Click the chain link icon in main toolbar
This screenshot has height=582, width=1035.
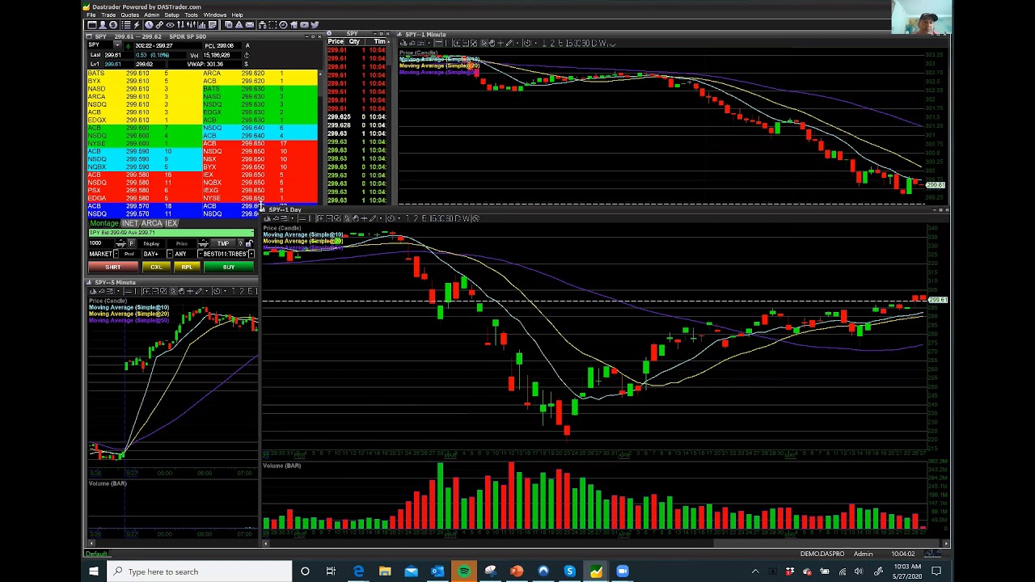click(x=159, y=25)
